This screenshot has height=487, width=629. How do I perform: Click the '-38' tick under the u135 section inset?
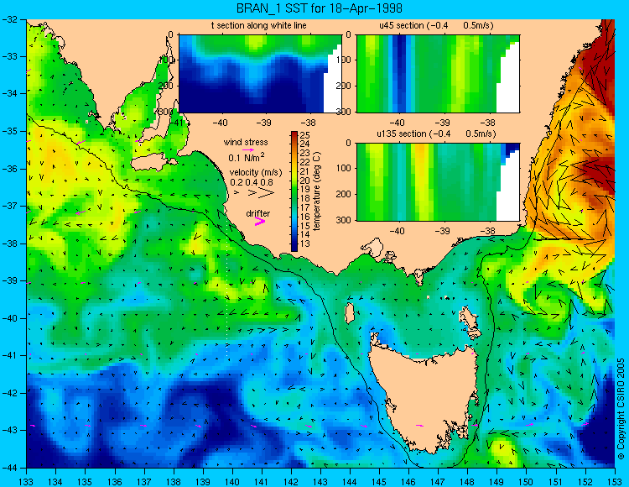coord(487,231)
